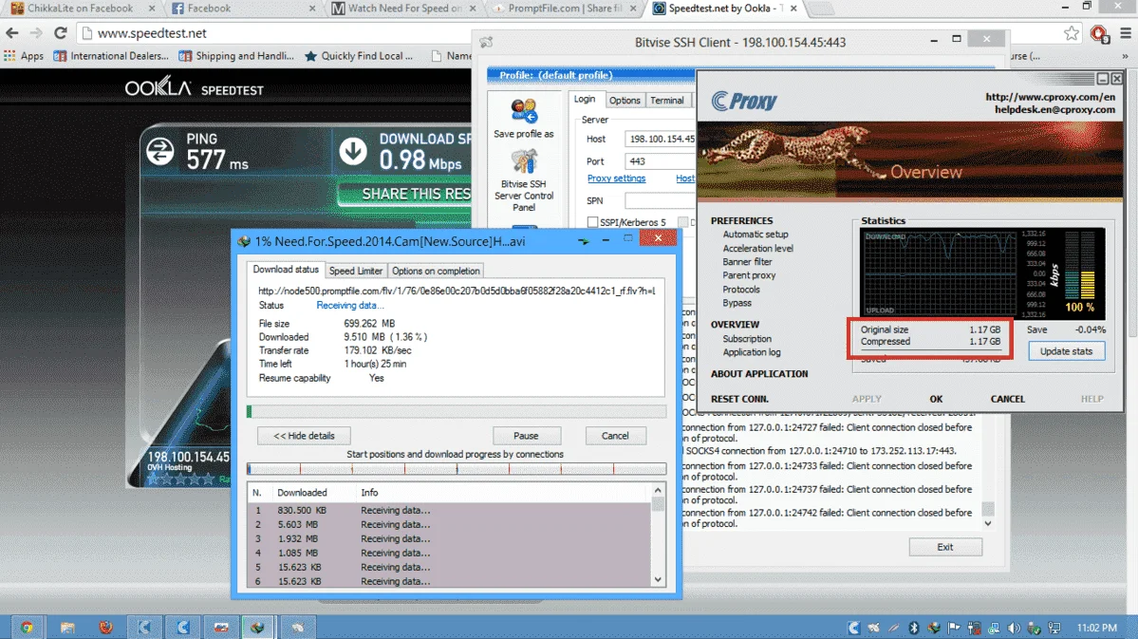Click the Speedtest ping arrows icon
This screenshot has height=639, width=1138.
(160, 151)
